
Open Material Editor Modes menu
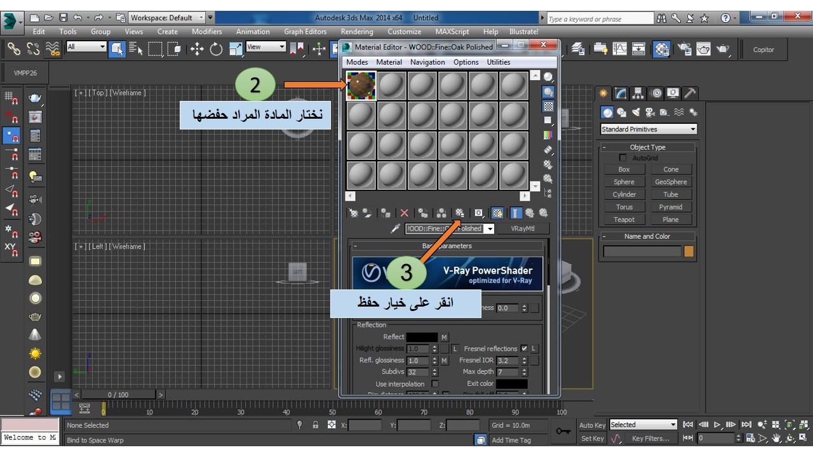pyautogui.click(x=357, y=62)
